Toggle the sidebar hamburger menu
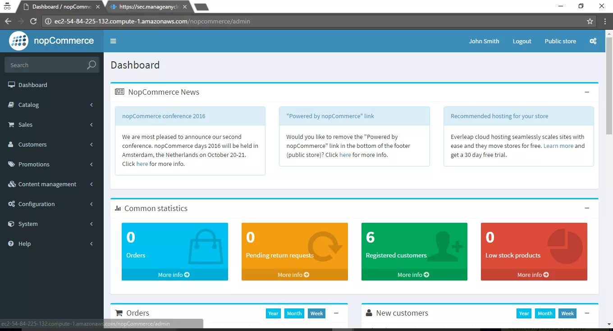 (x=113, y=41)
